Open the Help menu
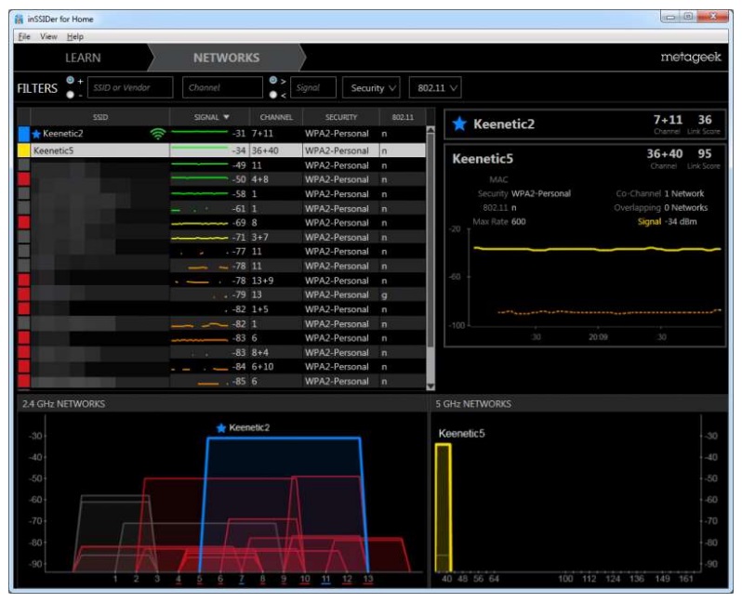742x602 pixels. 75,36
